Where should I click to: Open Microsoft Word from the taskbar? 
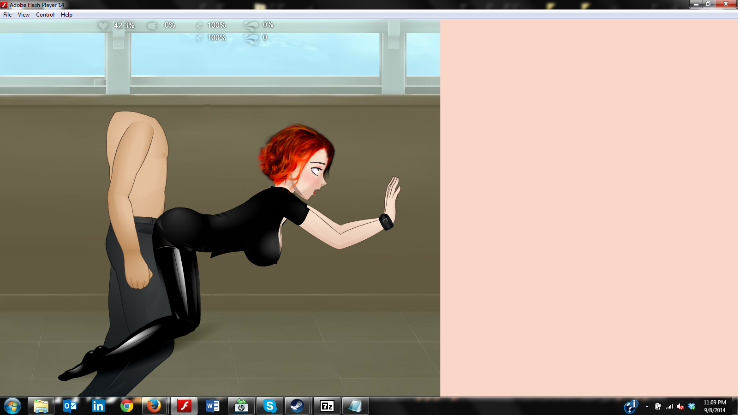tap(213, 406)
